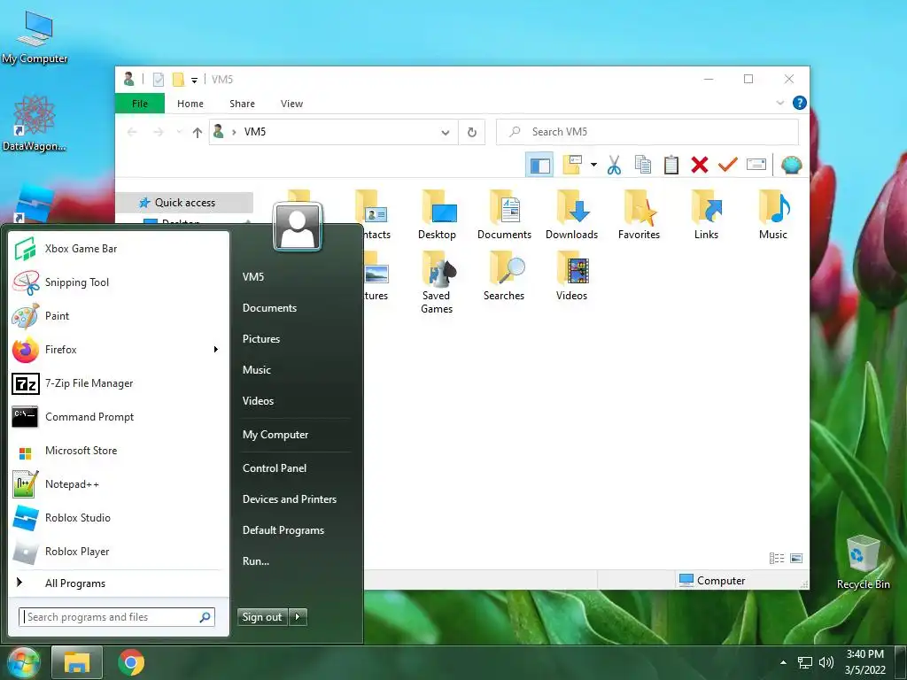Launch Snipping Tool from Start menu
907x680 pixels.
[x=119, y=282]
